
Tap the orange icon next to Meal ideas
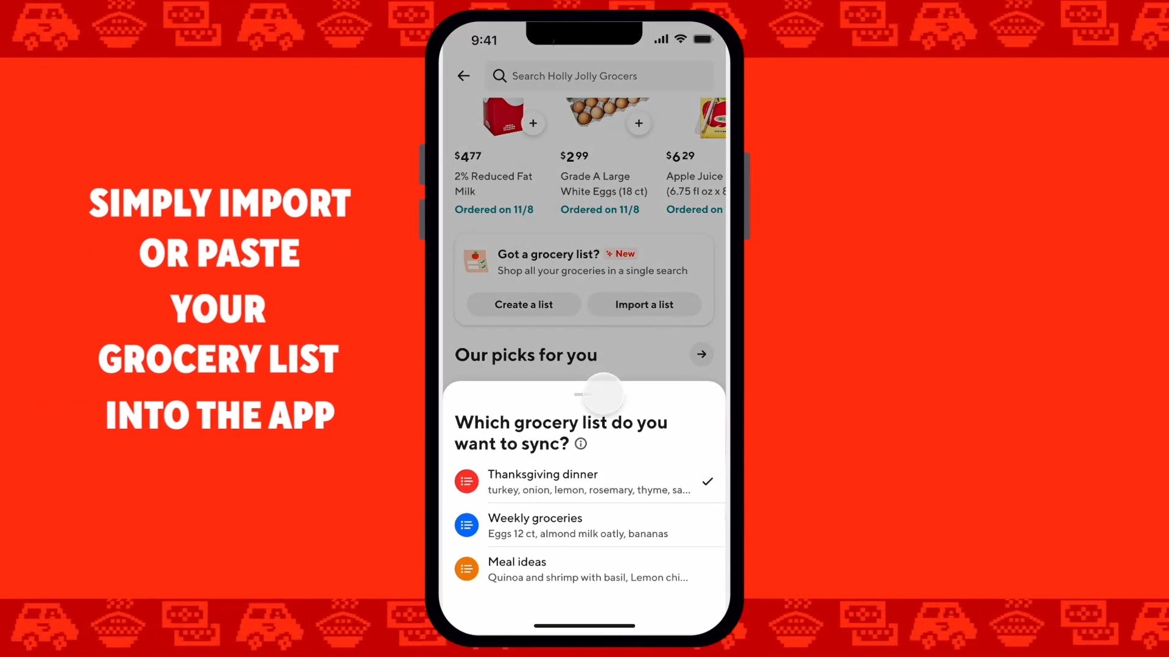(466, 569)
